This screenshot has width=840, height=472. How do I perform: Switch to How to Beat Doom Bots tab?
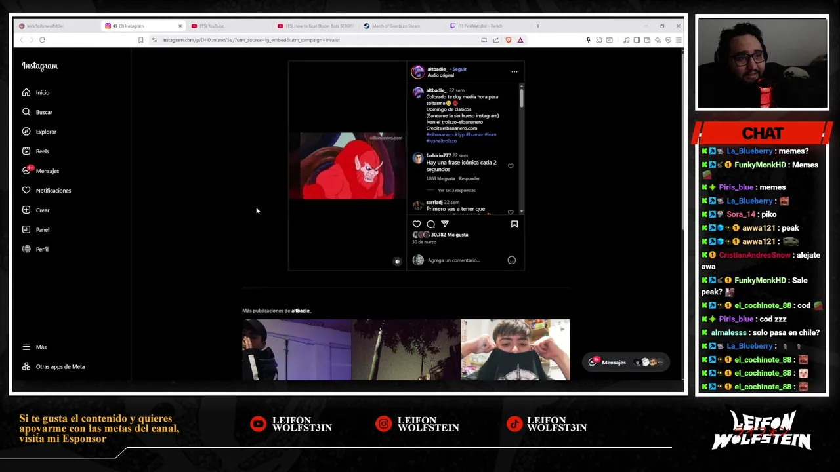[x=316, y=26]
